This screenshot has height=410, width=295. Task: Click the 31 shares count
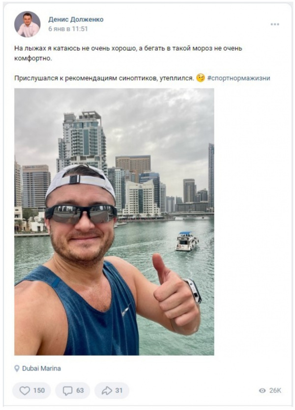tap(118, 391)
